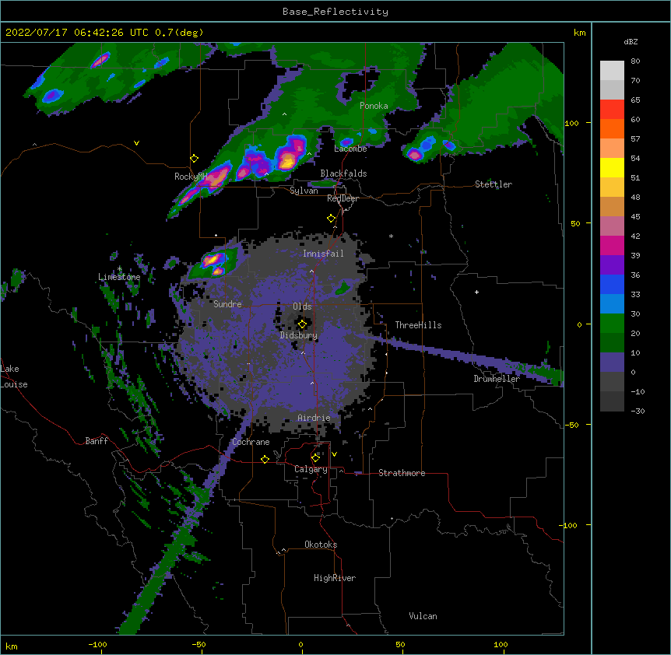Click the RedDeer city label

pyautogui.click(x=343, y=198)
